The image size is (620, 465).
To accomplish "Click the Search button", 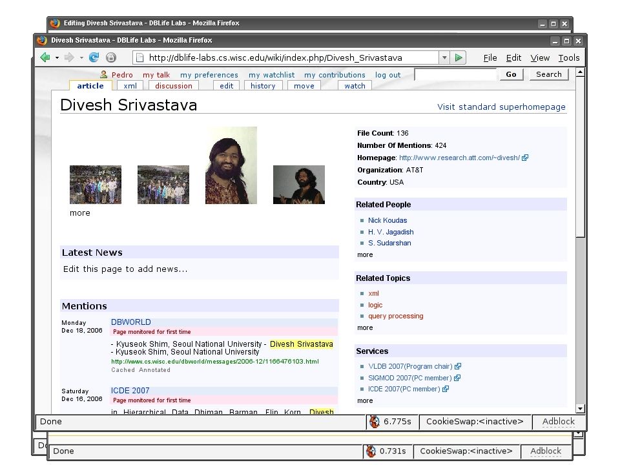I will (549, 74).
